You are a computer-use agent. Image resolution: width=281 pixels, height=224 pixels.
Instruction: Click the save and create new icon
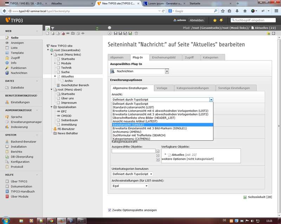click(130, 33)
